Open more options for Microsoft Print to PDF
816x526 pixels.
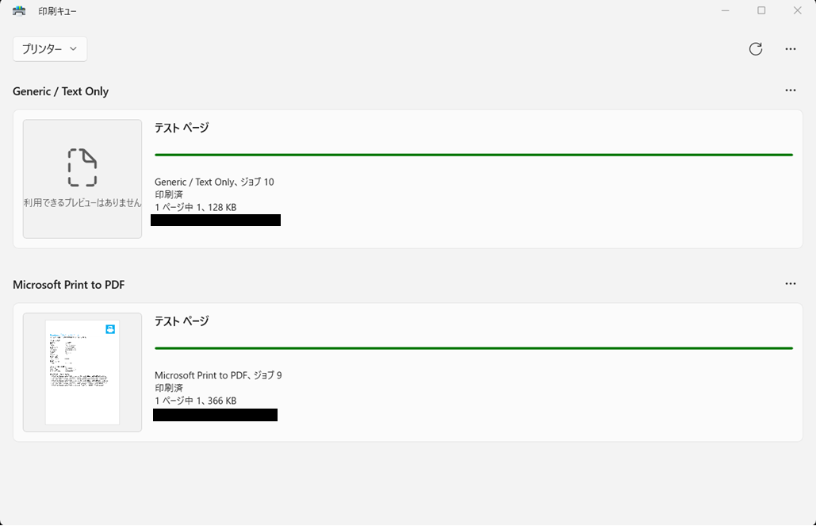(x=790, y=284)
